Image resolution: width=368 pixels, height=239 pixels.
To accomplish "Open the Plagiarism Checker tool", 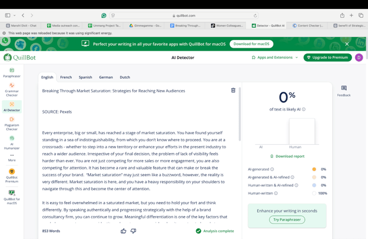I will [x=12, y=124].
